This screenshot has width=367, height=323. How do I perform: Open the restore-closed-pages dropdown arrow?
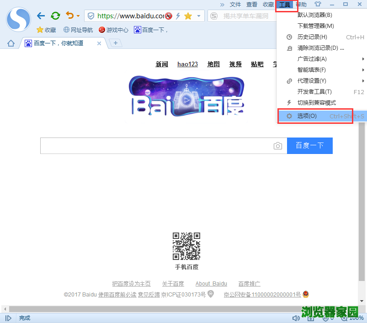(78, 16)
